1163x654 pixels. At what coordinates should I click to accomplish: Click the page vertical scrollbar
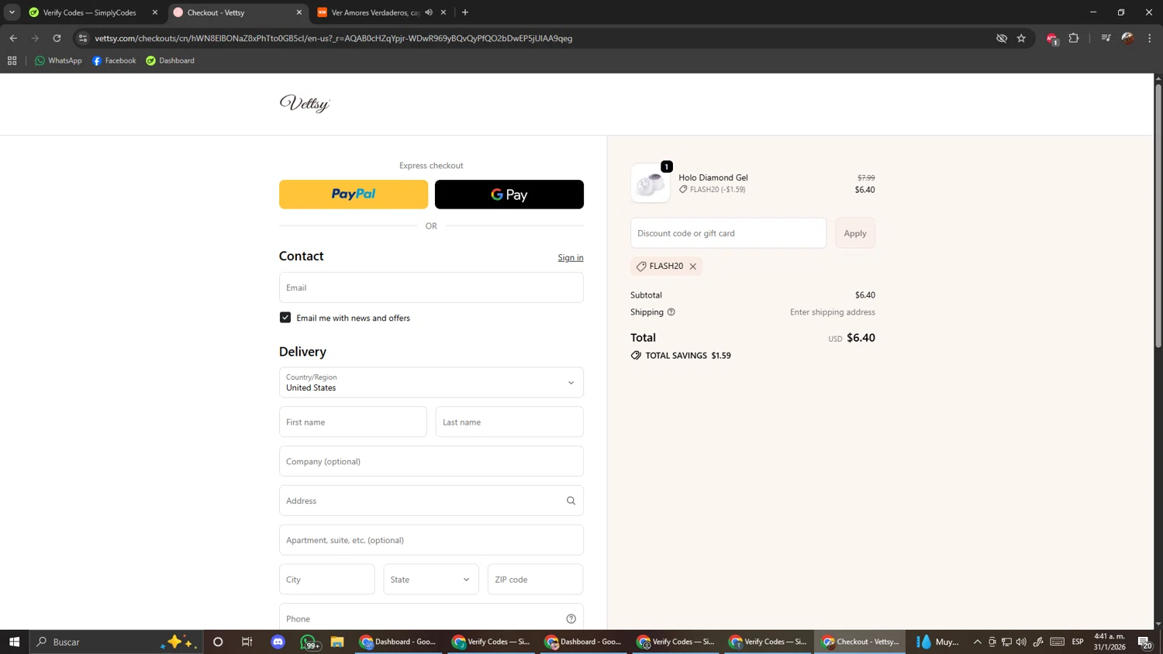click(x=1158, y=215)
